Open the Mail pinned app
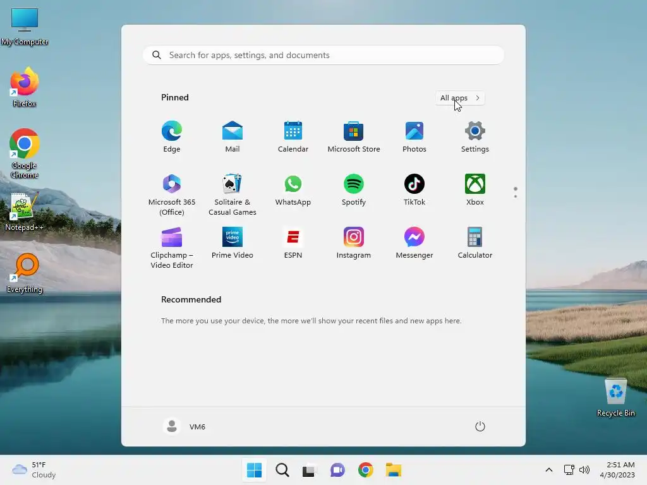The height and width of the screenshot is (485, 647). tap(233, 137)
